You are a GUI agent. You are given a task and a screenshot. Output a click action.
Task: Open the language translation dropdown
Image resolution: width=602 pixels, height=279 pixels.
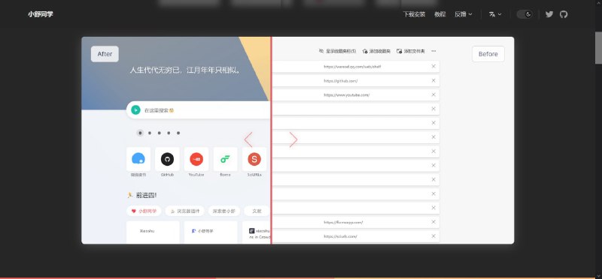click(495, 14)
